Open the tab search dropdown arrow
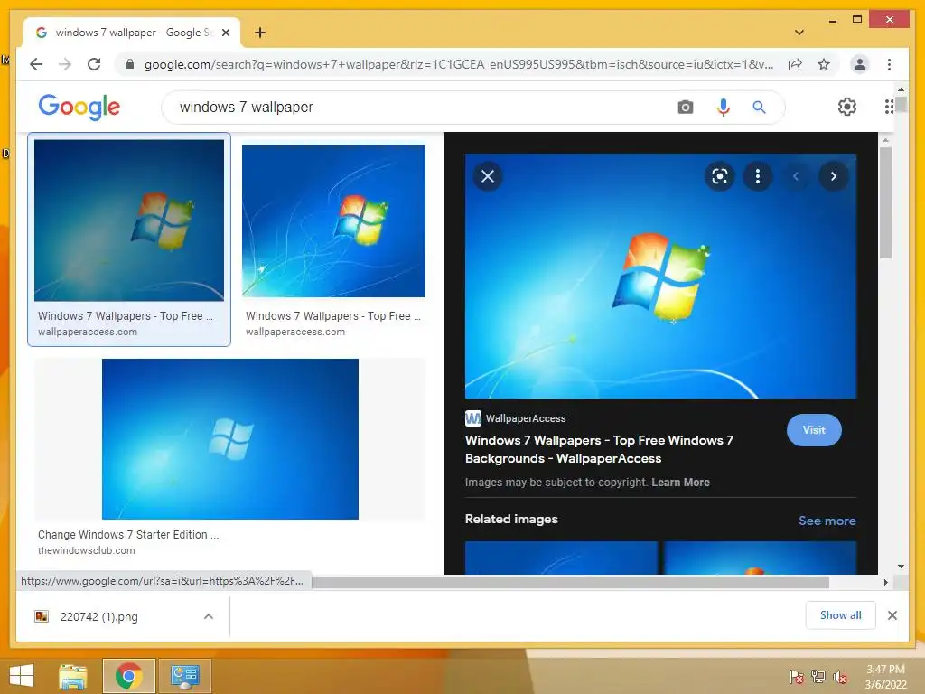The width and height of the screenshot is (925, 694). (x=799, y=33)
